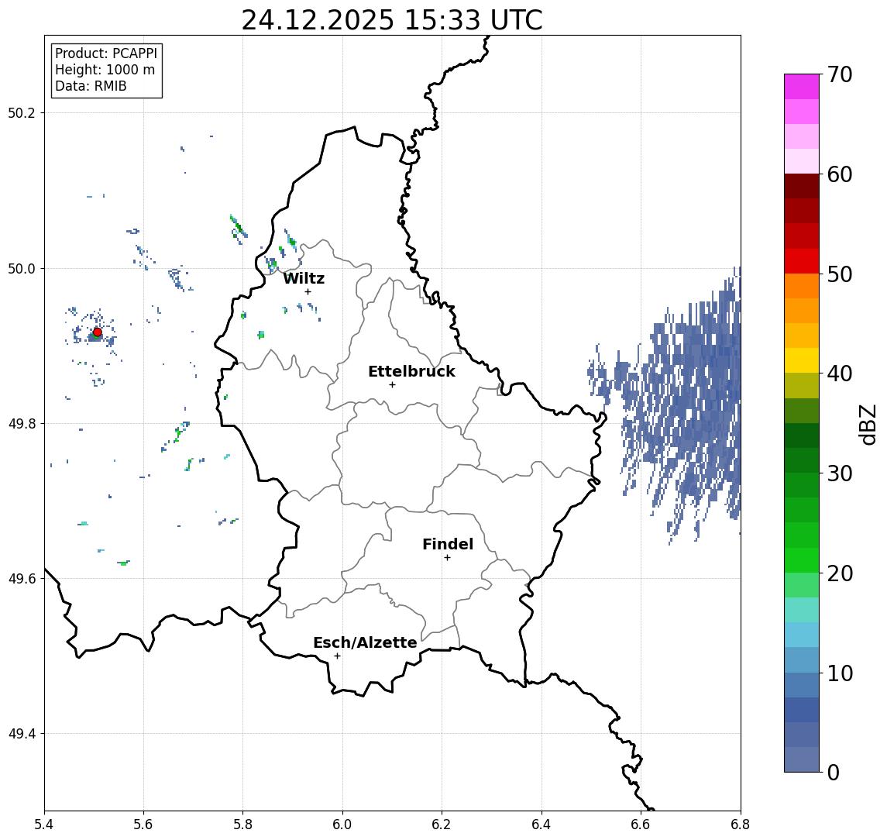Screen dimensions: 887x840
Task: Click the cross marker below Findel
Action: click(x=447, y=558)
